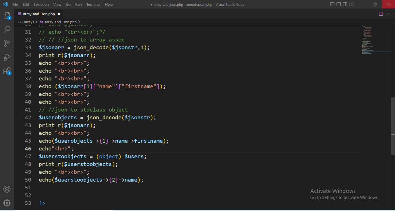The width and height of the screenshot is (395, 211).
Task: Click 05-arrays breadcrumb folder
Action: click(x=26, y=22)
